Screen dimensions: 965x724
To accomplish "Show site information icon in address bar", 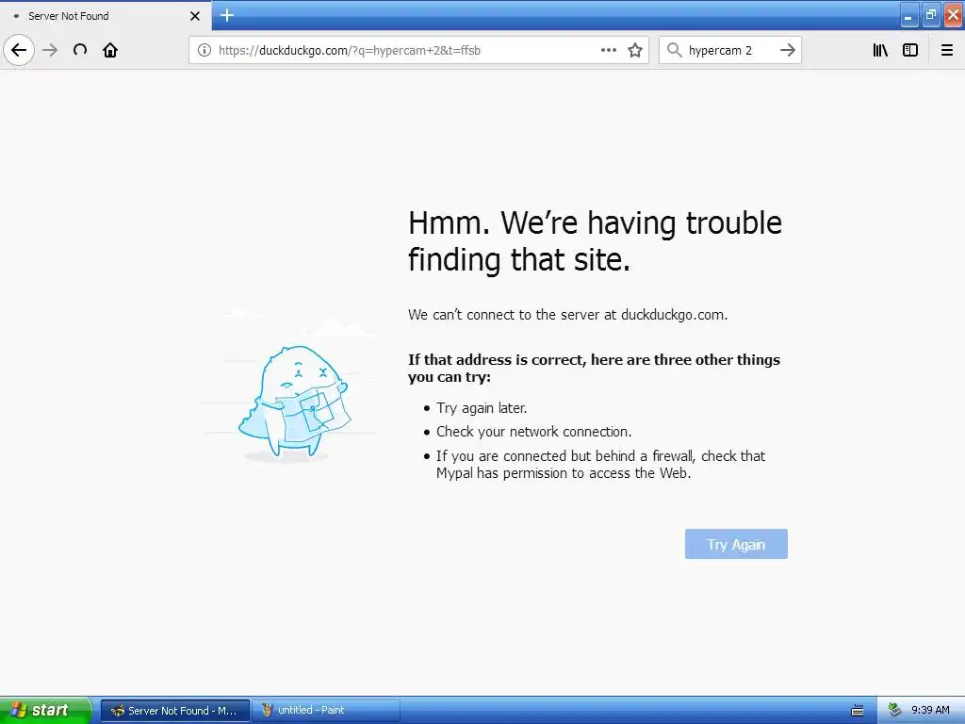I will click(204, 51).
